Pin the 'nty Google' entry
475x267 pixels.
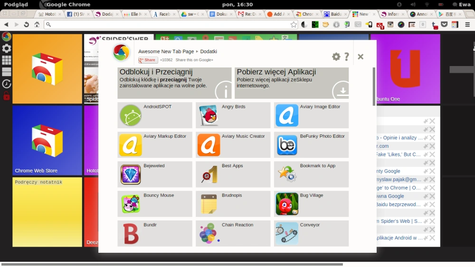[x=426, y=171]
